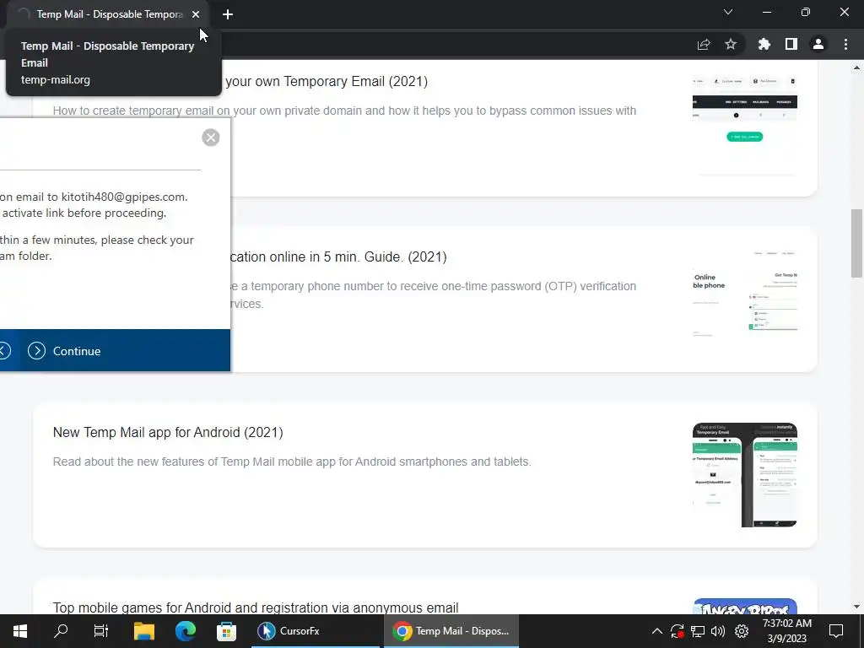Screen dimensions: 864x648
Task: Close the Temp Mail browser tab
Action: click(x=196, y=14)
